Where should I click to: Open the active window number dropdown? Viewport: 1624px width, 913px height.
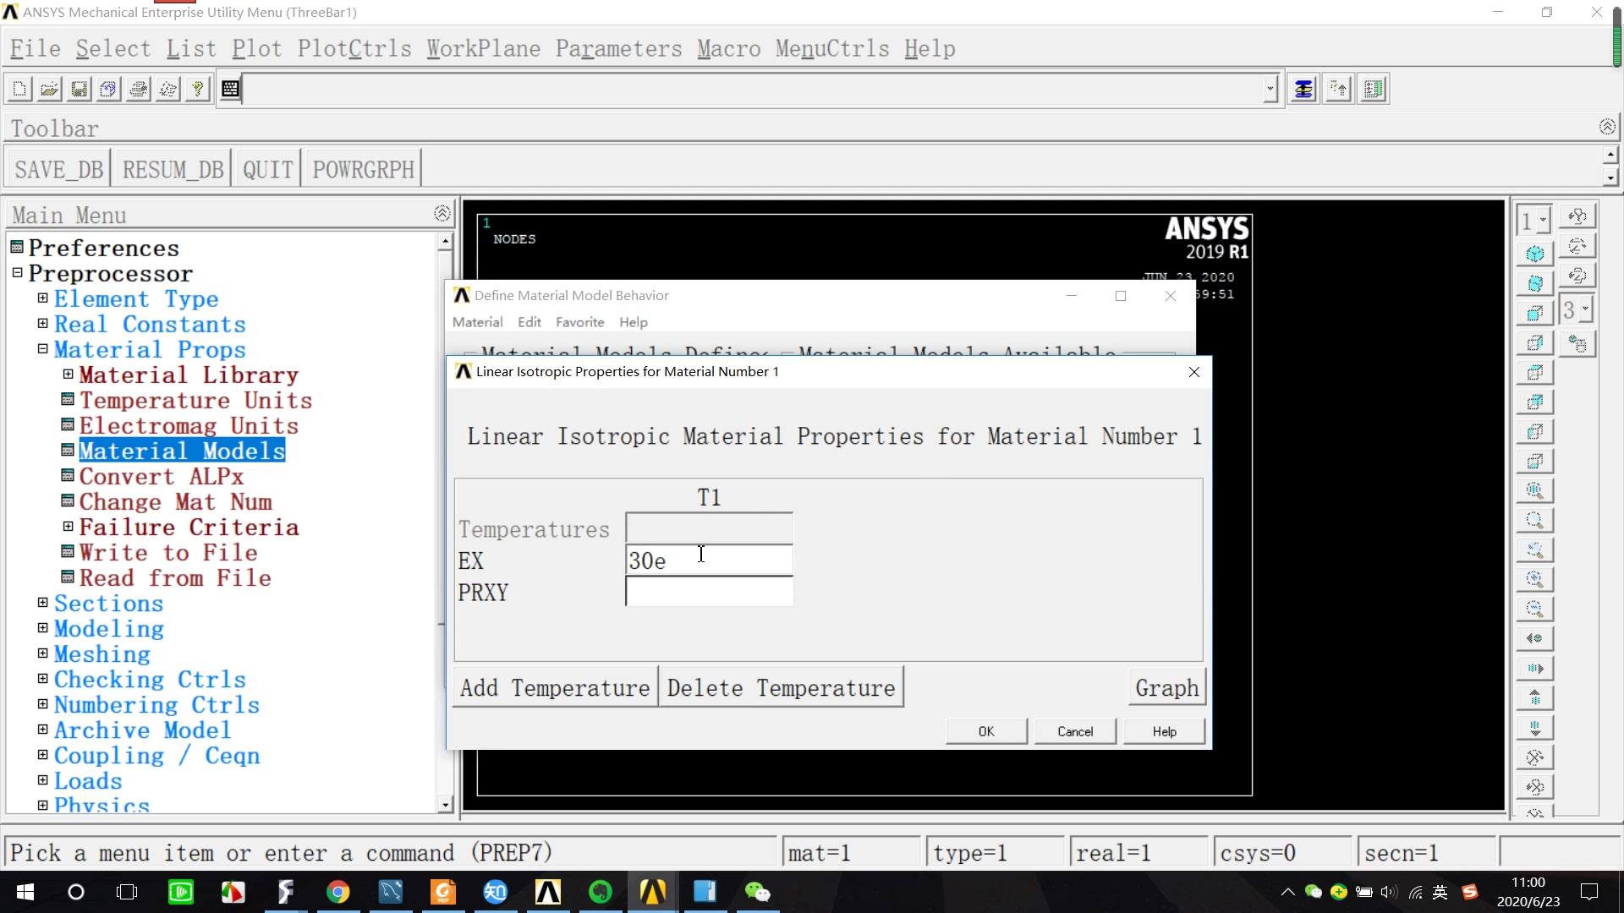point(1544,221)
